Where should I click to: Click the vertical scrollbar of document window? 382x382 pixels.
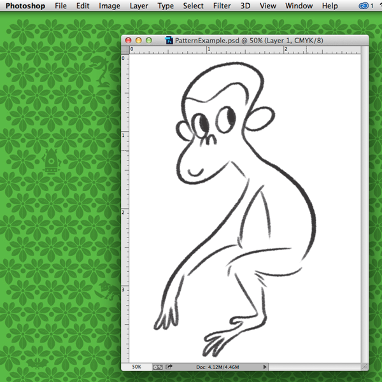click(x=364, y=204)
